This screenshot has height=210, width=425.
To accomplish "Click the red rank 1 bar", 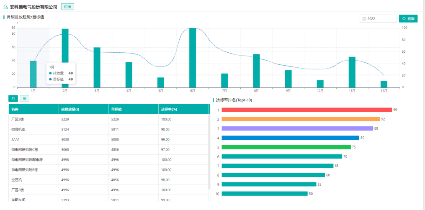I will coord(307,110).
